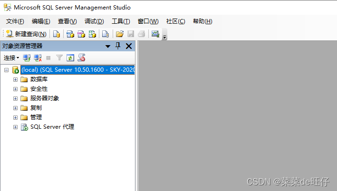
Task: Click the SQL Server Compact Query icon
Action: point(106,34)
